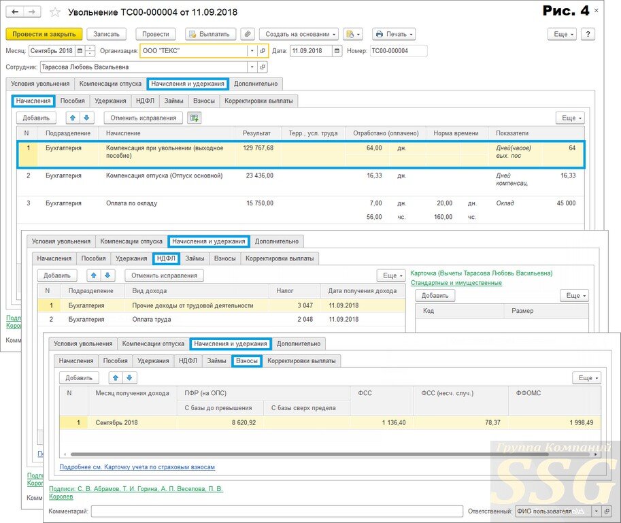
Task: Move row up in top Начисления table
Action: coord(73,118)
